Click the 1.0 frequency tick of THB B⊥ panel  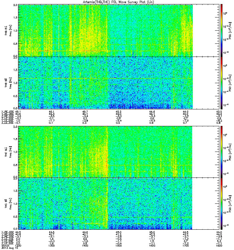point(15,31)
